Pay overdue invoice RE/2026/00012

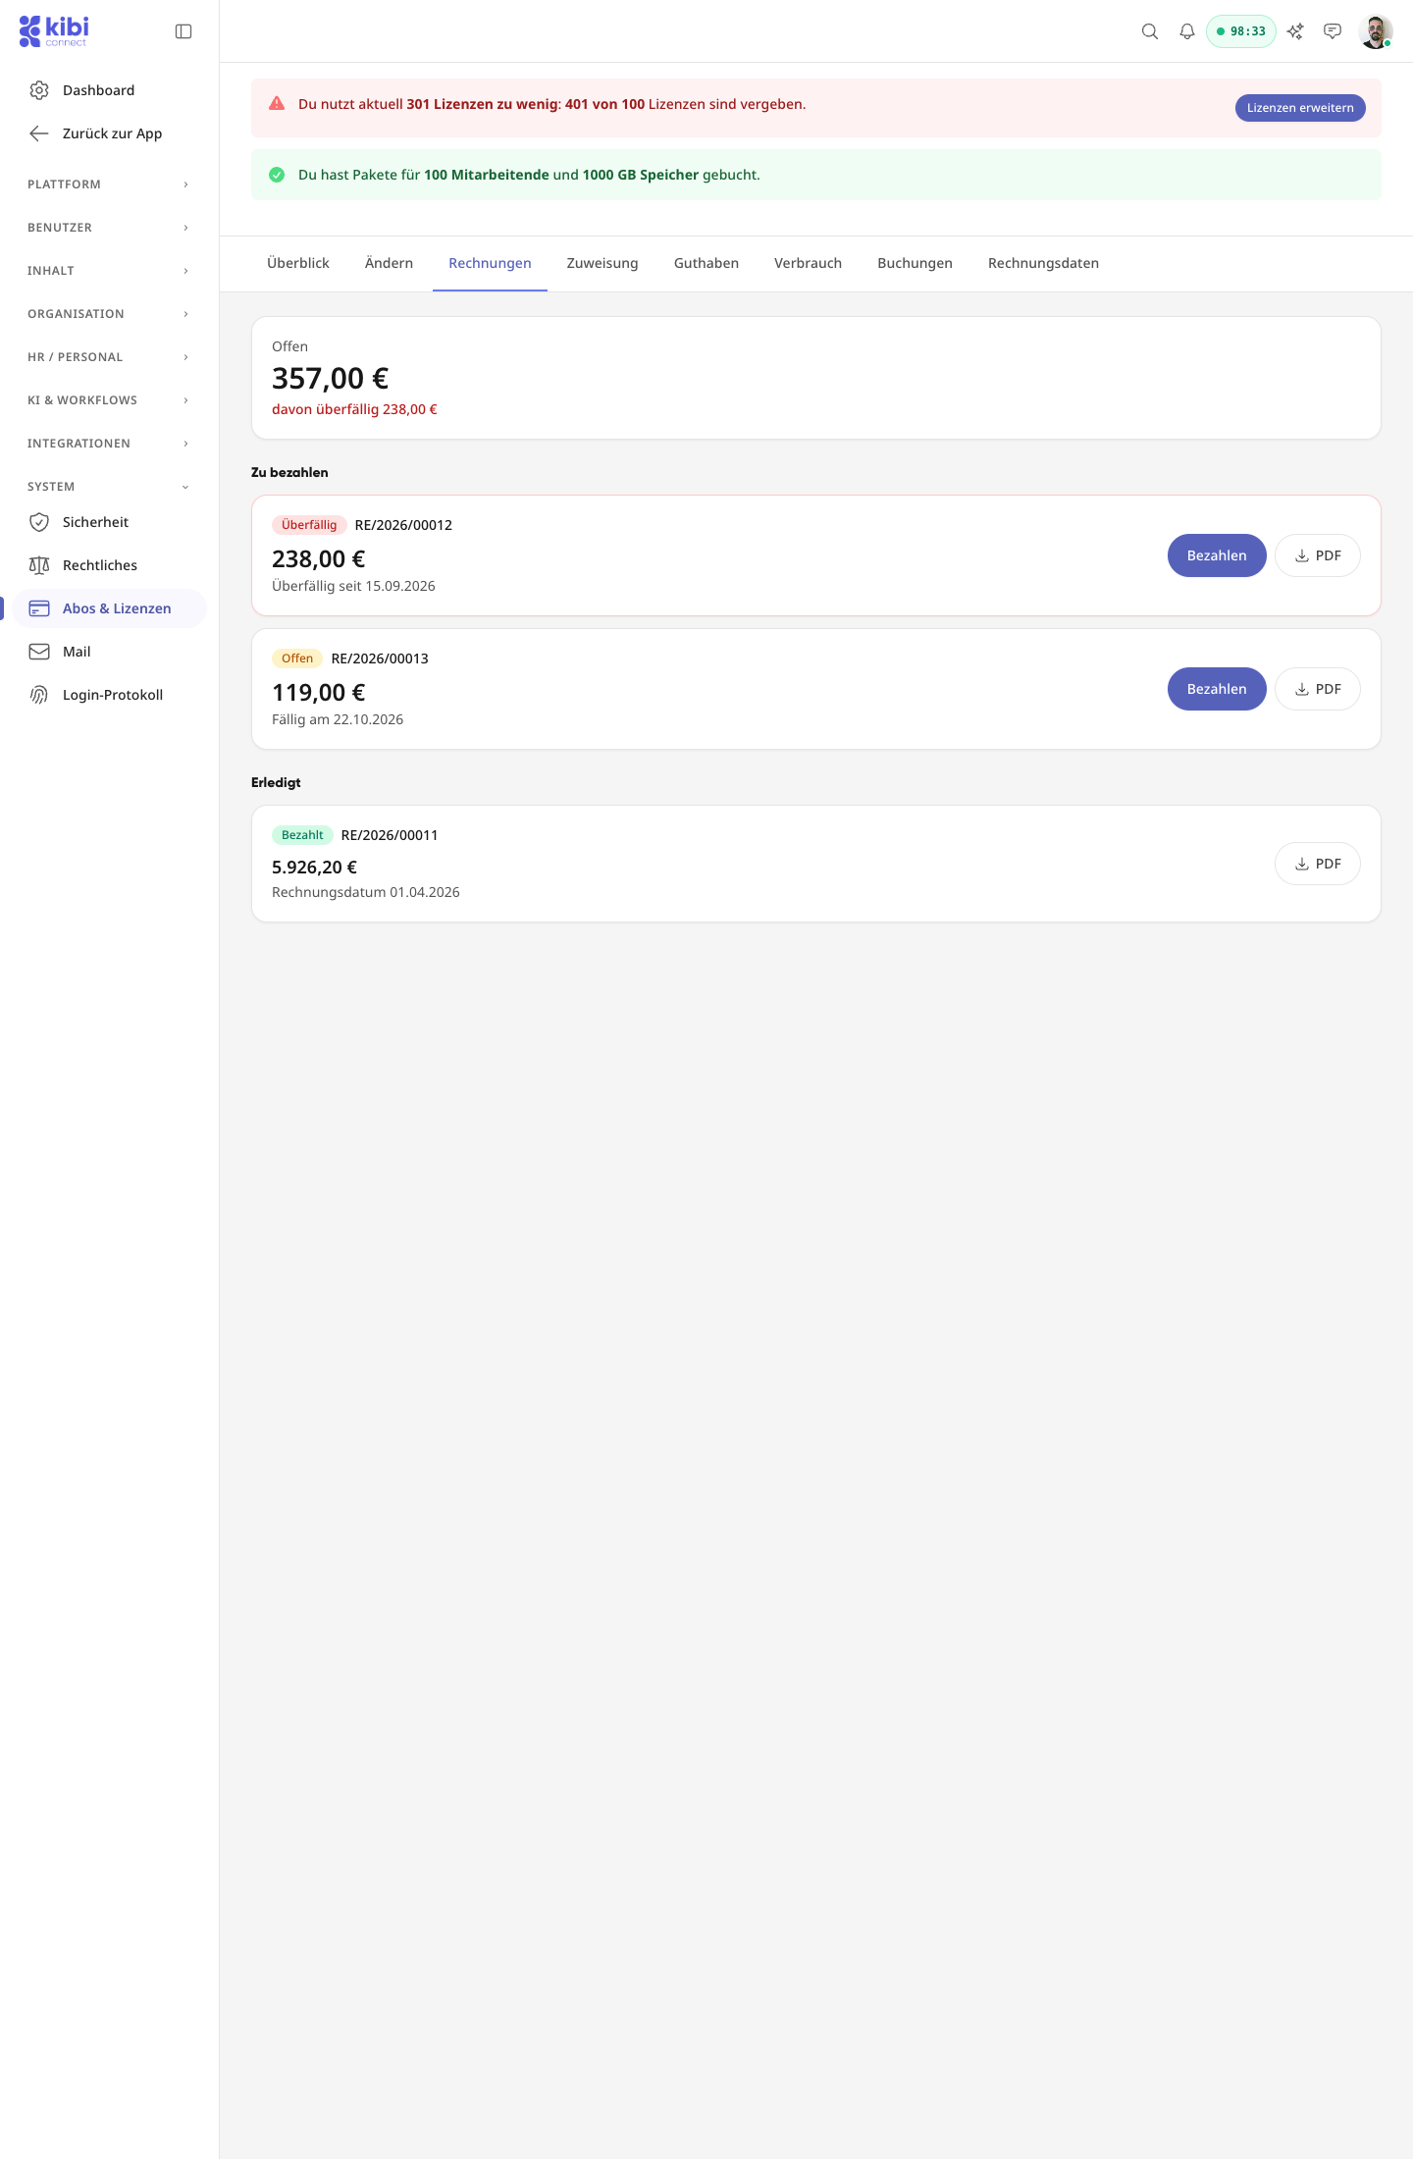(1217, 555)
